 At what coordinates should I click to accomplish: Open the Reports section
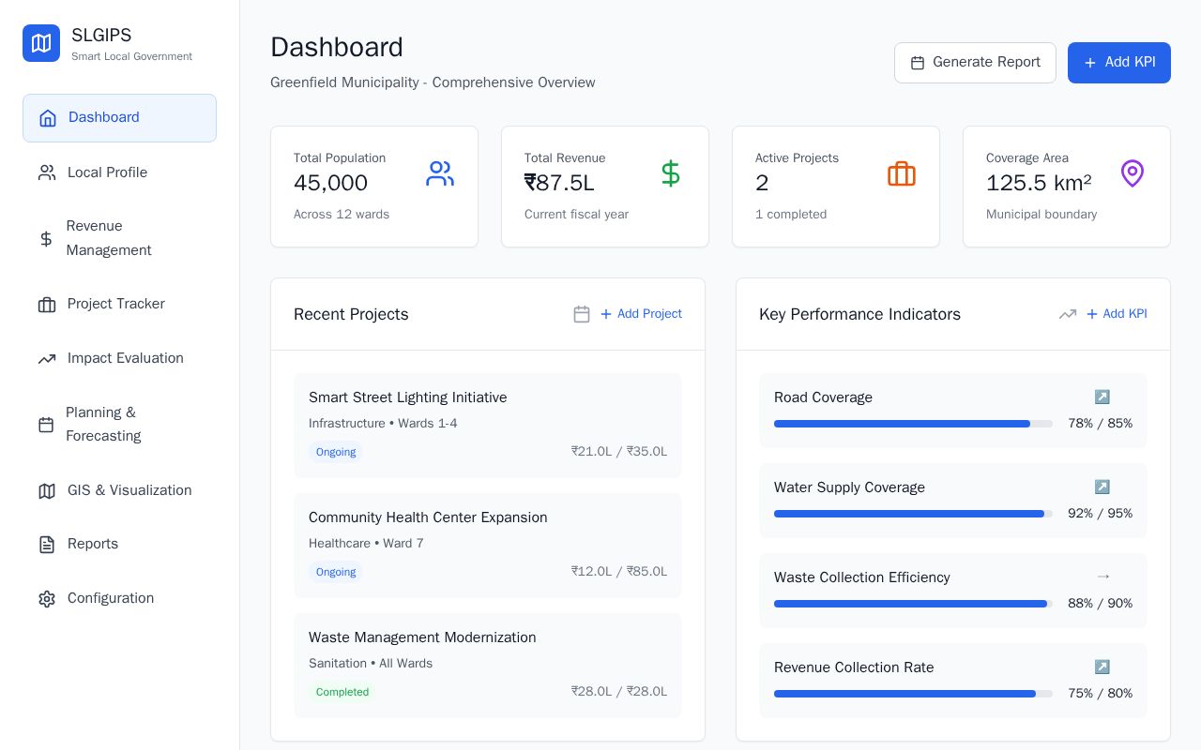(119, 544)
